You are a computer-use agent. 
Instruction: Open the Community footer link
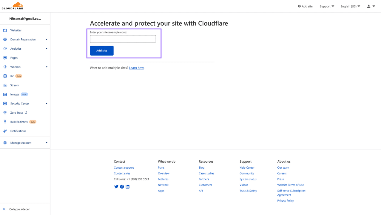pos(247,173)
